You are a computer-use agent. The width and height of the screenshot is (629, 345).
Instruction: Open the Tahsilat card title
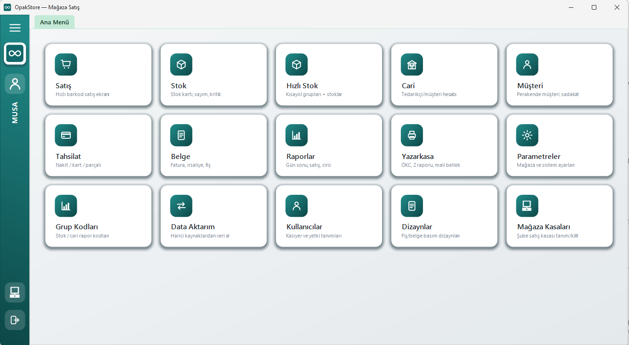[x=69, y=157]
